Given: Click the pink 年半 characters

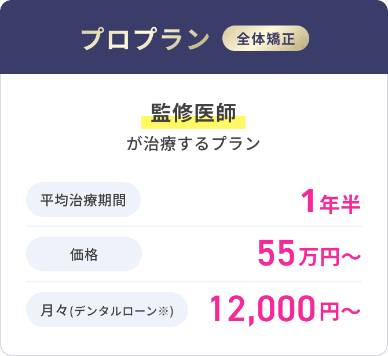Looking at the screenshot, I should 340,205.
